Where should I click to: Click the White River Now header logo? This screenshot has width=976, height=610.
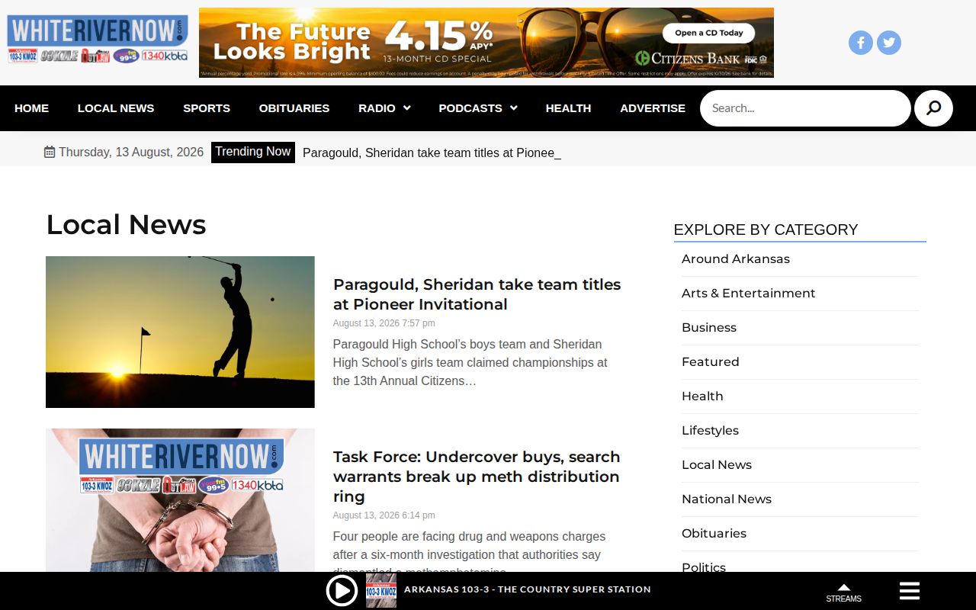[98, 40]
